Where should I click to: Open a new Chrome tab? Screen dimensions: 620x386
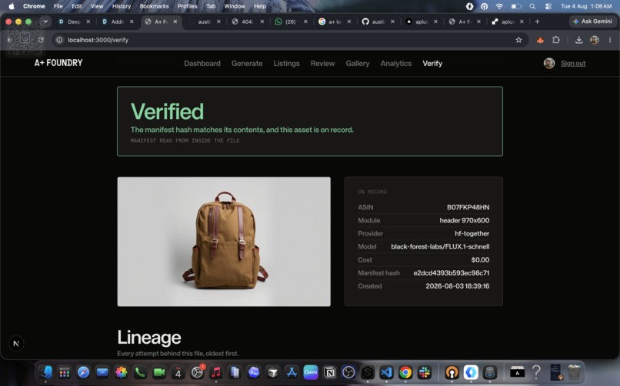tap(537, 21)
